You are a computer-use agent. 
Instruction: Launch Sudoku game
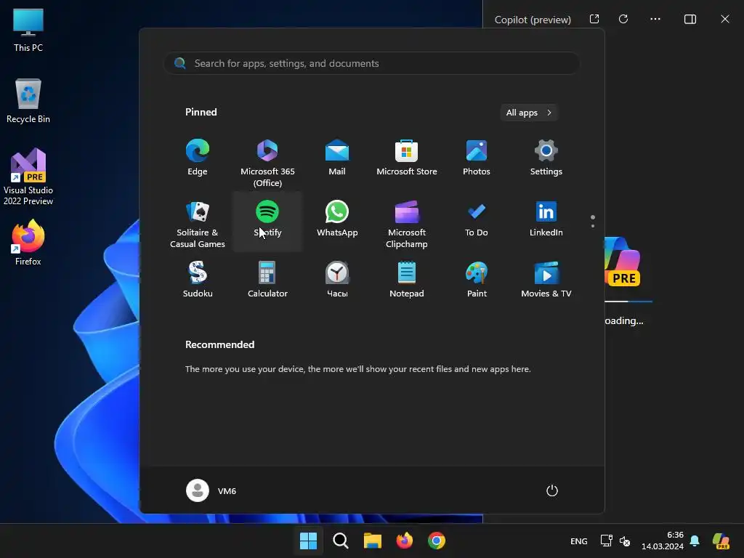[x=198, y=280]
